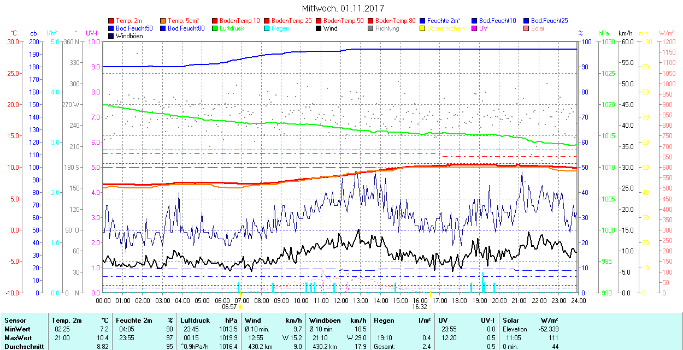Image resolution: width=683 pixels, height=350 pixels.
Task: Click the BodenTemp 10 legend label
Action: 239,21
